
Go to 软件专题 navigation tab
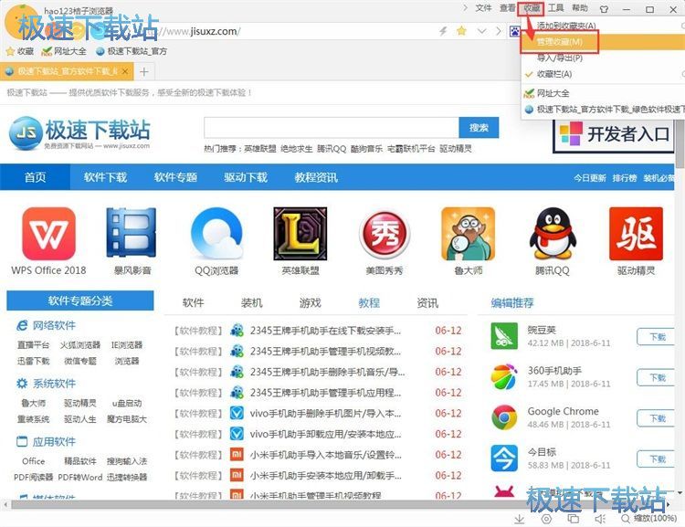pos(175,177)
